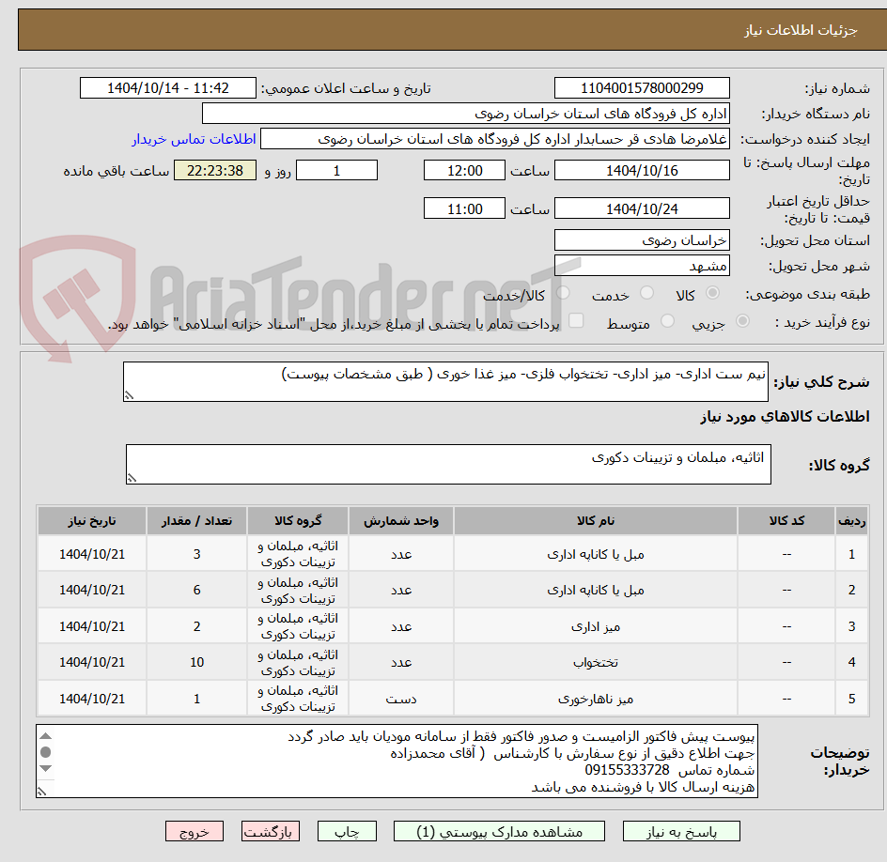Click the تختخواب item name cell
The width and height of the screenshot is (887, 862).
[596, 662]
